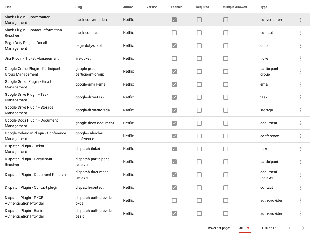Disable the Google Docs Document plugin

pos(174,123)
